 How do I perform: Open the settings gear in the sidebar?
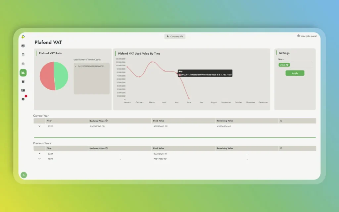click(x=23, y=99)
